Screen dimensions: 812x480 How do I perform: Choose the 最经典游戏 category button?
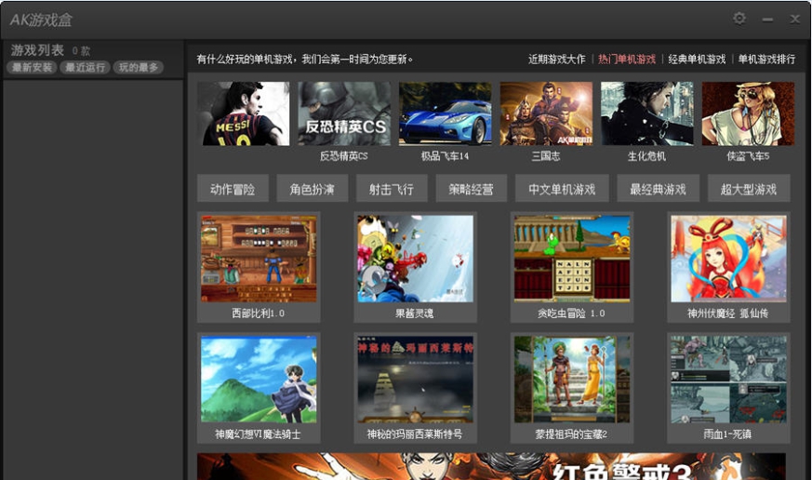pyautogui.click(x=658, y=189)
